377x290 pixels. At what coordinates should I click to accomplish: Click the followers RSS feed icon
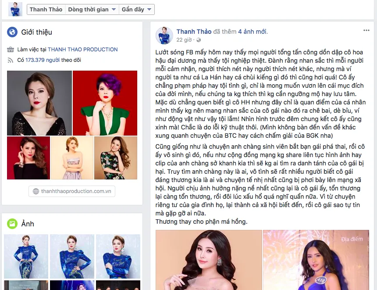[x=11, y=60]
